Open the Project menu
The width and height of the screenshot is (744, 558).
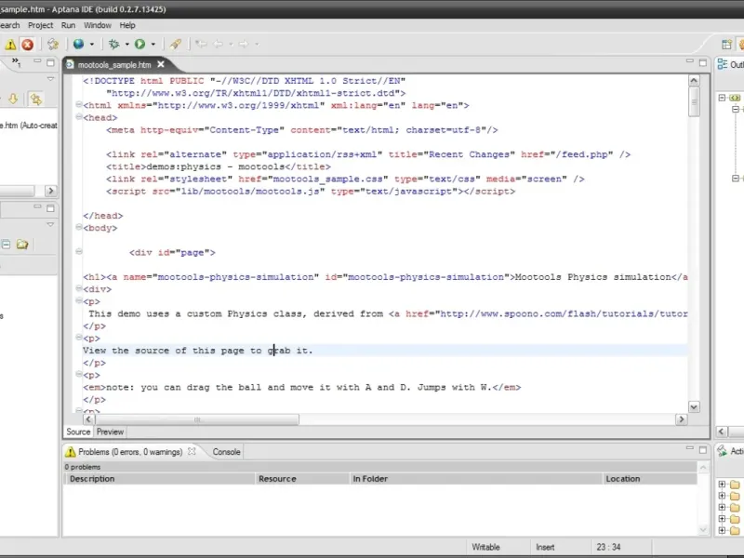tap(40, 25)
